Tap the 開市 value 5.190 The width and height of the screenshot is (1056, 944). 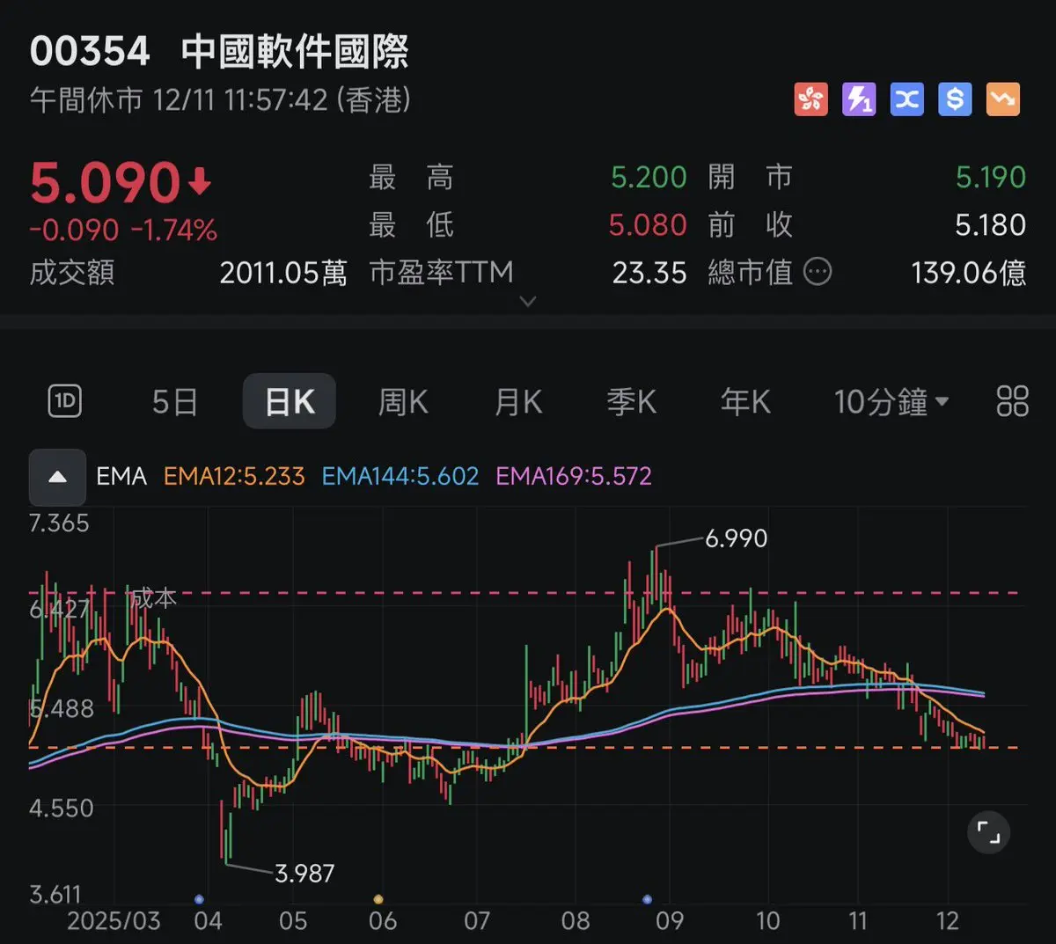tap(991, 178)
